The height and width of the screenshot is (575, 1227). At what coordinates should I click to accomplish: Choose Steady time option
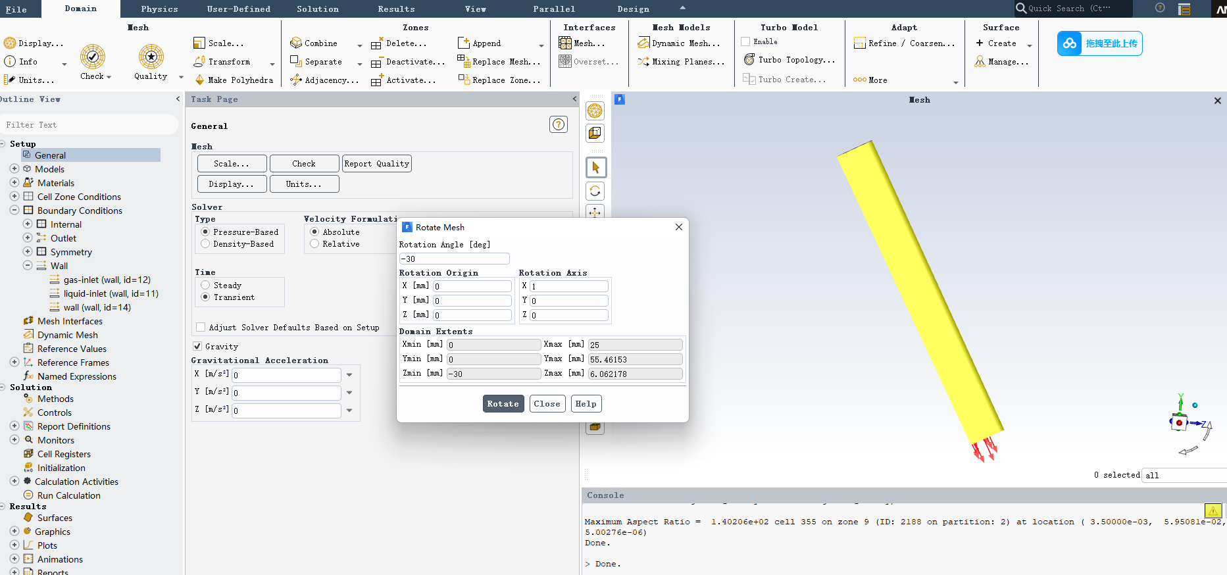[x=206, y=285]
